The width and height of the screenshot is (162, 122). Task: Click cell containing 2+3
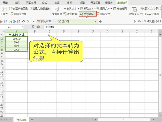16,50
